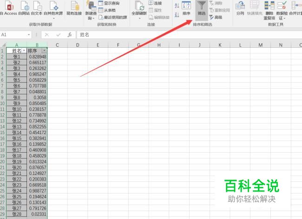This screenshot has height=219, width=302.
Task: Click the 自文本 import icon
Action: coord(37,8)
